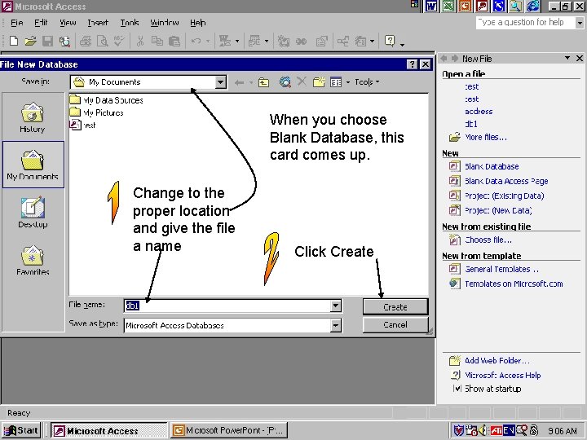Open the Tools menu in menu bar

[x=130, y=23]
